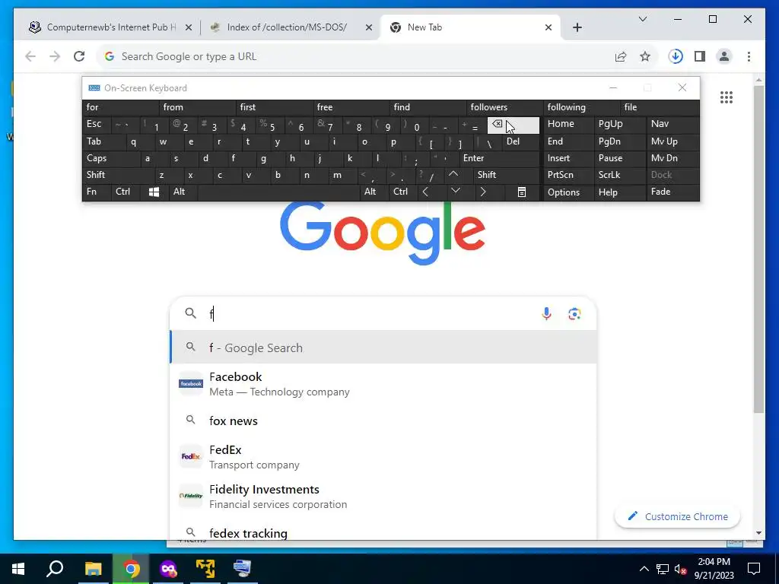This screenshot has height=584, width=779.
Task: Open keyboard Options key
Action: (x=568, y=192)
